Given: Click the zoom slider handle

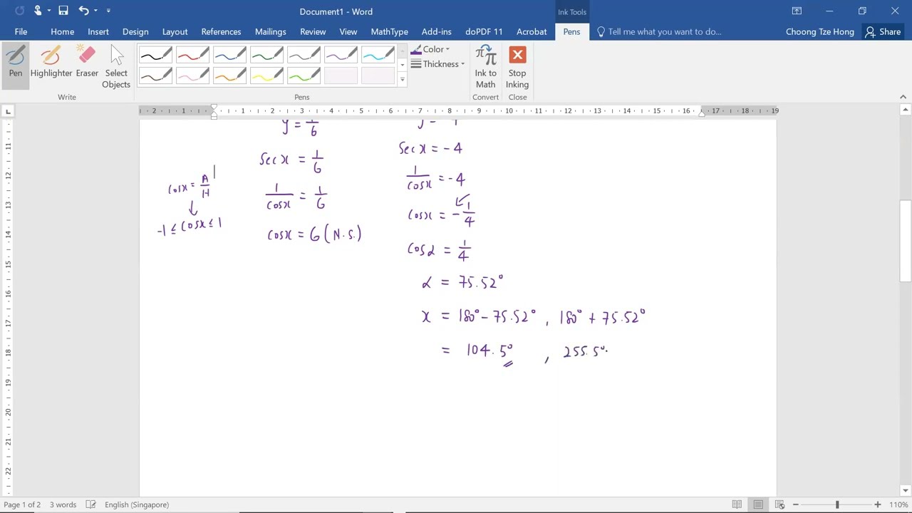Looking at the screenshot, I should [837, 504].
